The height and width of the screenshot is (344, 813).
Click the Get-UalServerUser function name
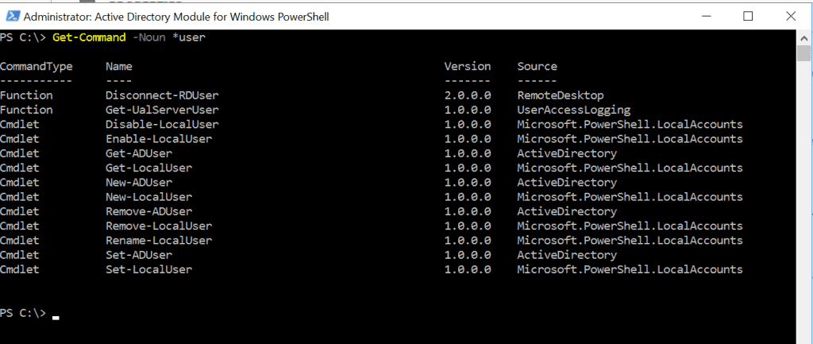click(x=162, y=110)
